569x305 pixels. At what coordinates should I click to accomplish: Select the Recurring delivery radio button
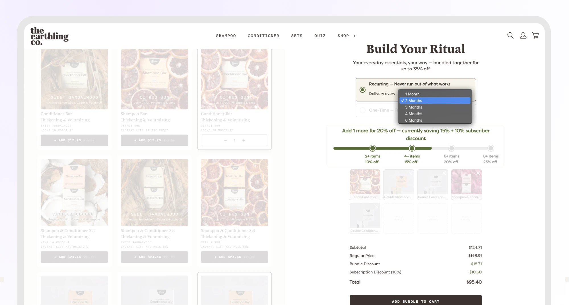click(x=362, y=90)
